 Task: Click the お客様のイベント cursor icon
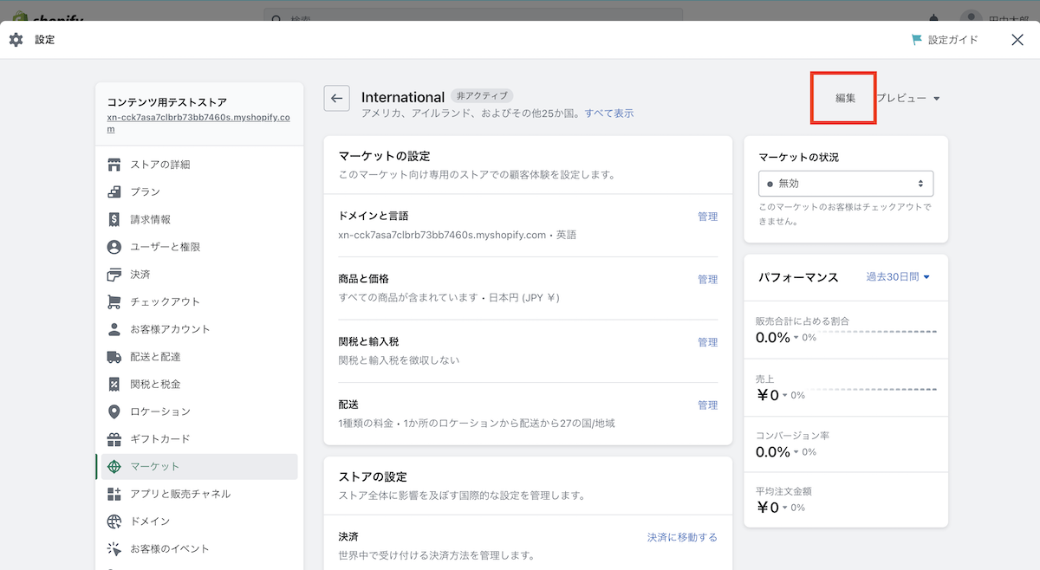pyautogui.click(x=114, y=549)
